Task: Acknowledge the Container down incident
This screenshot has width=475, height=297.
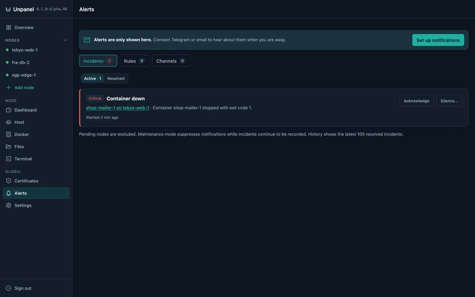Action: tap(416, 101)
